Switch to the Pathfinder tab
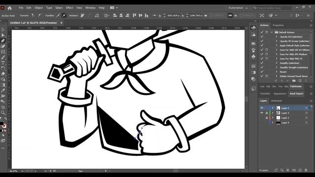 coord(296,87)
